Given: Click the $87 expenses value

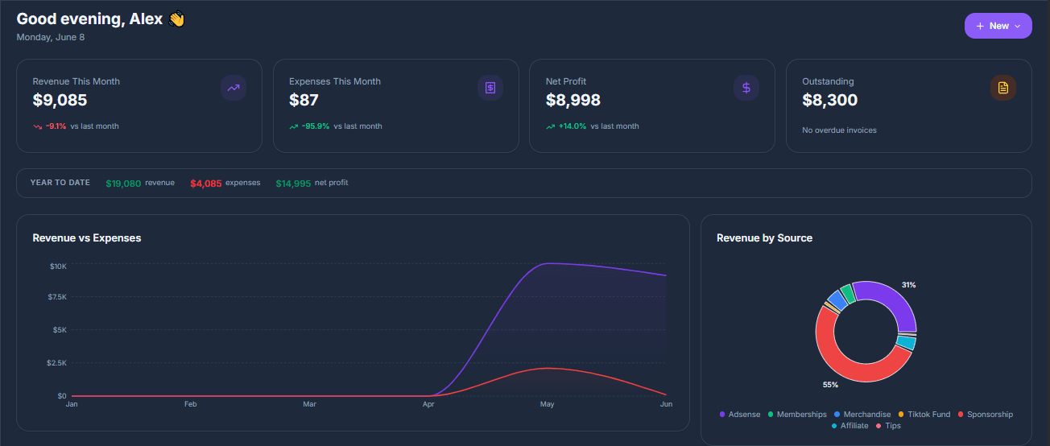Looking at the screenshot, I should [x=304, y=101].
